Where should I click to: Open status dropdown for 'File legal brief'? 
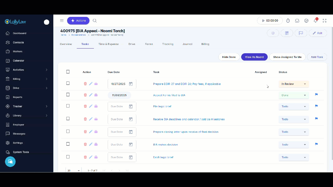[x=294, y=106]
